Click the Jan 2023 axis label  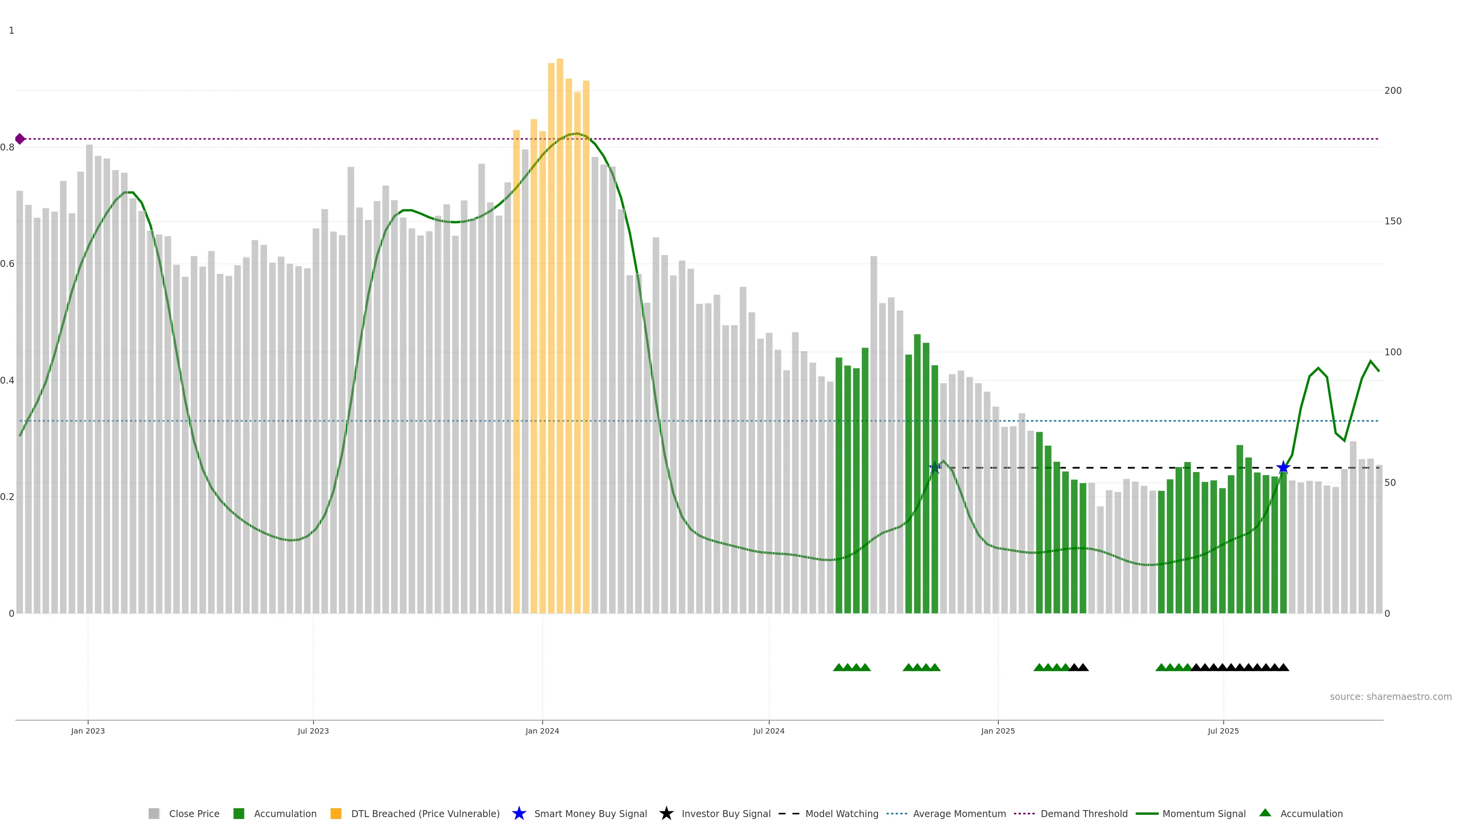click(x=88, y=731)
